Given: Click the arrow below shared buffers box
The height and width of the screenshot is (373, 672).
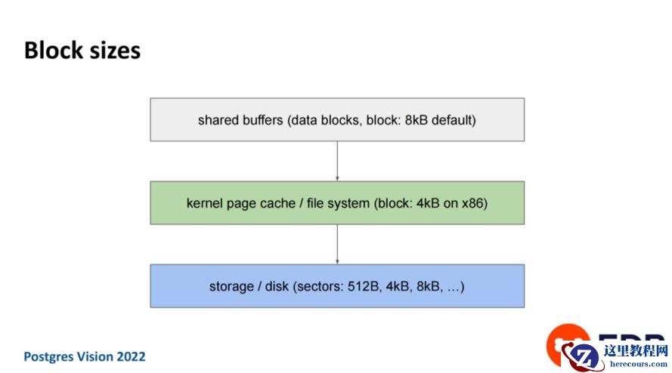Looking at the screenshot, I should 337,161.
